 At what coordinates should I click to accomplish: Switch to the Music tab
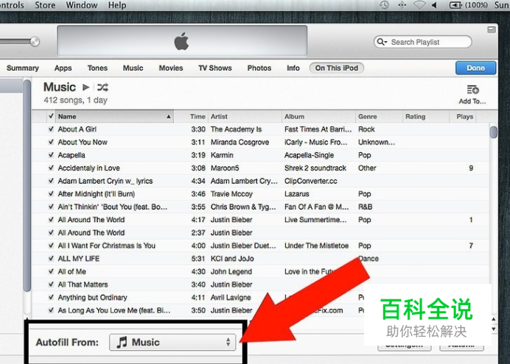133,68
